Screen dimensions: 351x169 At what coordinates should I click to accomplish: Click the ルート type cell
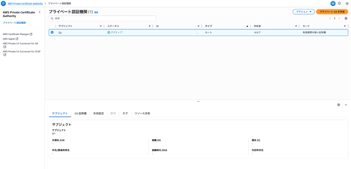(x=209, y=33)
